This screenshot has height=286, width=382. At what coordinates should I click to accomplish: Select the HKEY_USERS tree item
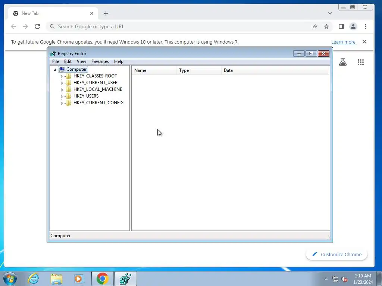pyautogui.click(x=86, y=96)
